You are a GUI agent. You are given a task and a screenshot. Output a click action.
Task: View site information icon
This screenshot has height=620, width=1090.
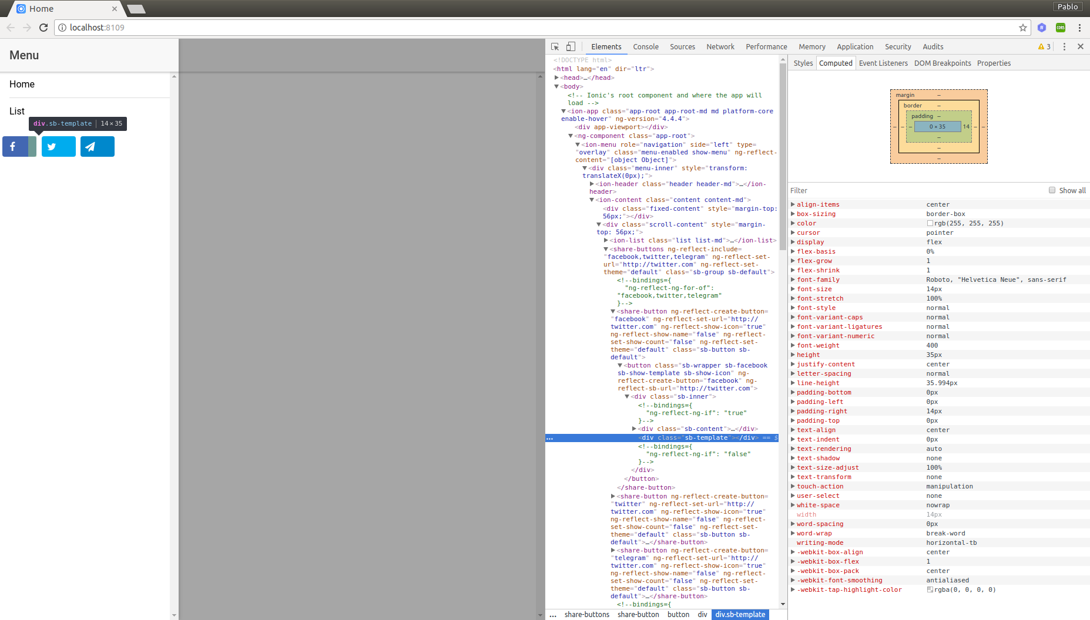(x=62, y=28)
